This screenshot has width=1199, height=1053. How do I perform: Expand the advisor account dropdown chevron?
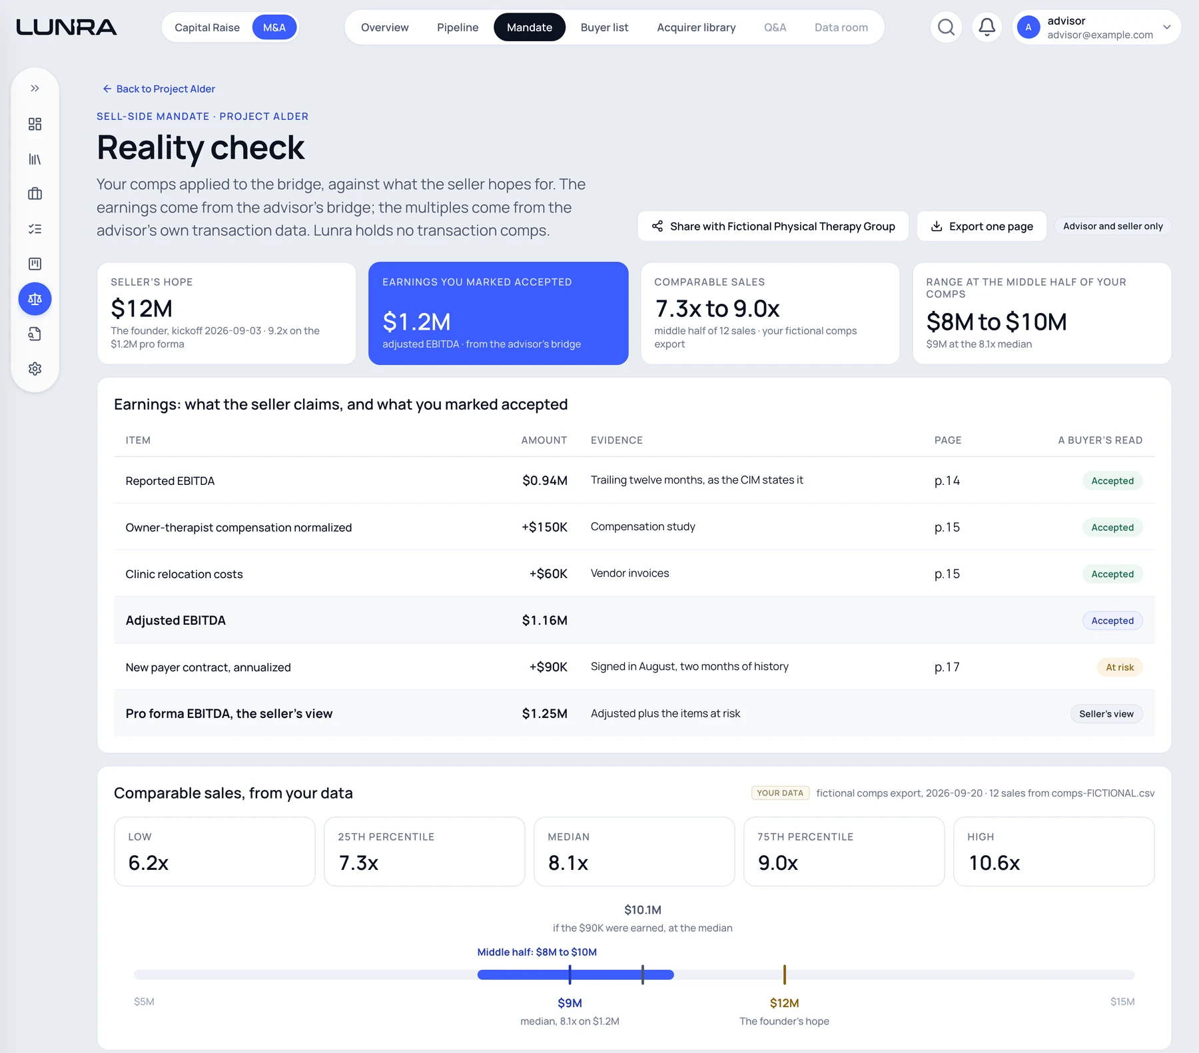coord(1167,27)
